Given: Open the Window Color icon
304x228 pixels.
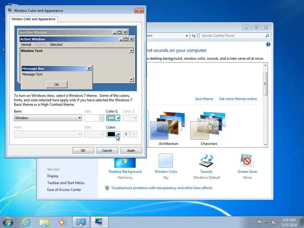Looking at the screenshot, I should click(166, 161).
